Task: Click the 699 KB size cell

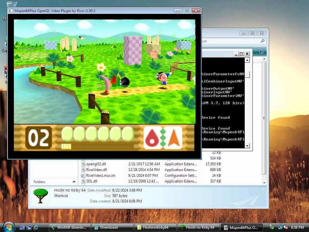Action: [215, 170]
